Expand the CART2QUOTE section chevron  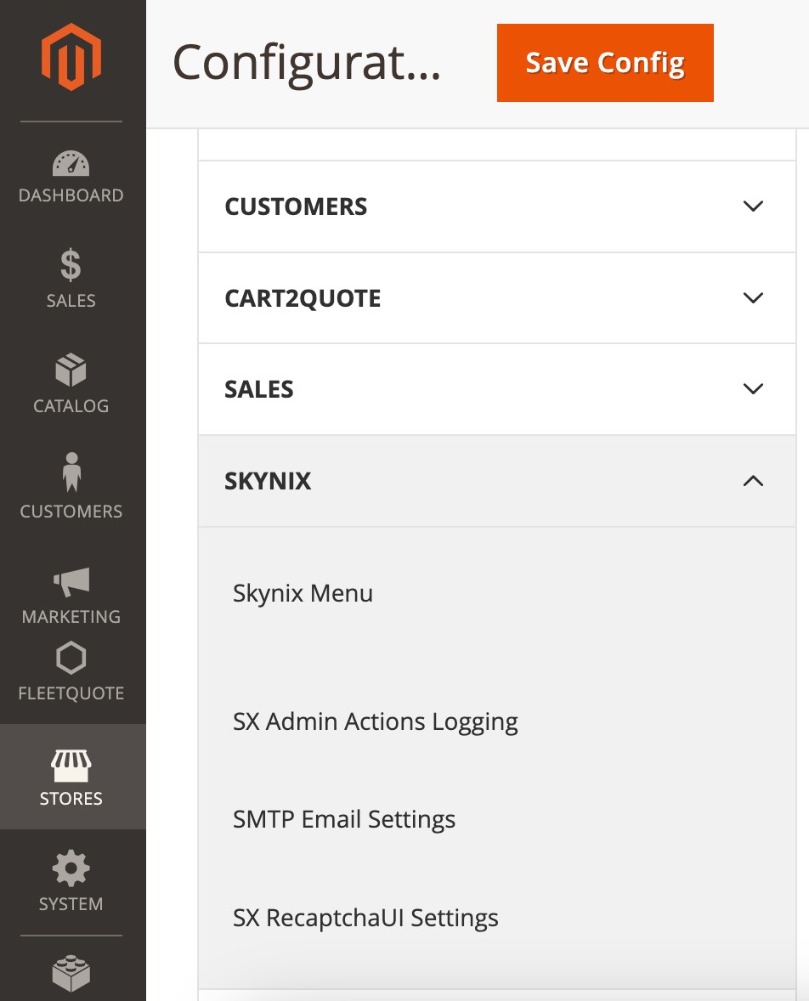click(754, 297)
